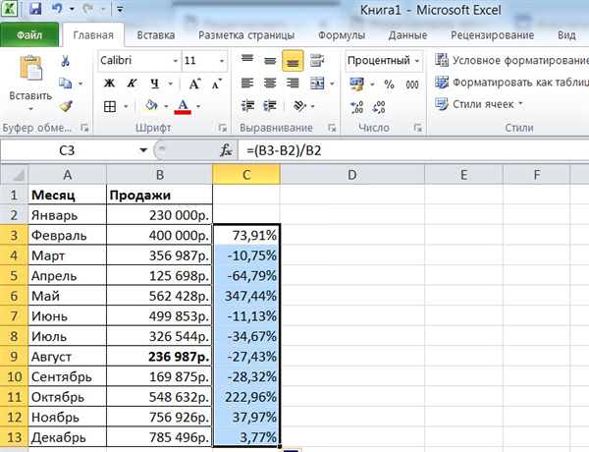The height and width of the screenshot is (452, 589).
Task: Open the font color dropdown arrow
Action: [198, 107]
